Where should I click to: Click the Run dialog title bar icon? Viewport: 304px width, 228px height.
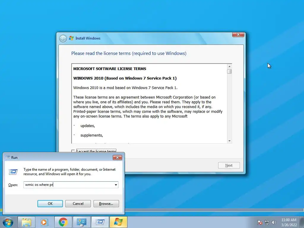pos(8,157)
